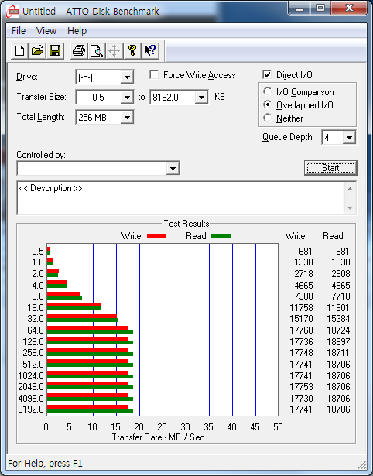Select Overlapped I/O radio button
The image size is (373, 476).
coord(268,104)
